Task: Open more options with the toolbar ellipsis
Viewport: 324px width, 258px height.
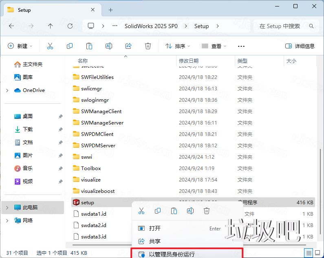Action: tap(241, 46)
